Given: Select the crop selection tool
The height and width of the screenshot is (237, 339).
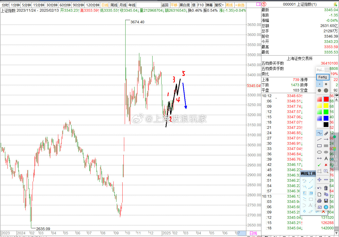Looking at the screenshot, I should tap(319, 171).
